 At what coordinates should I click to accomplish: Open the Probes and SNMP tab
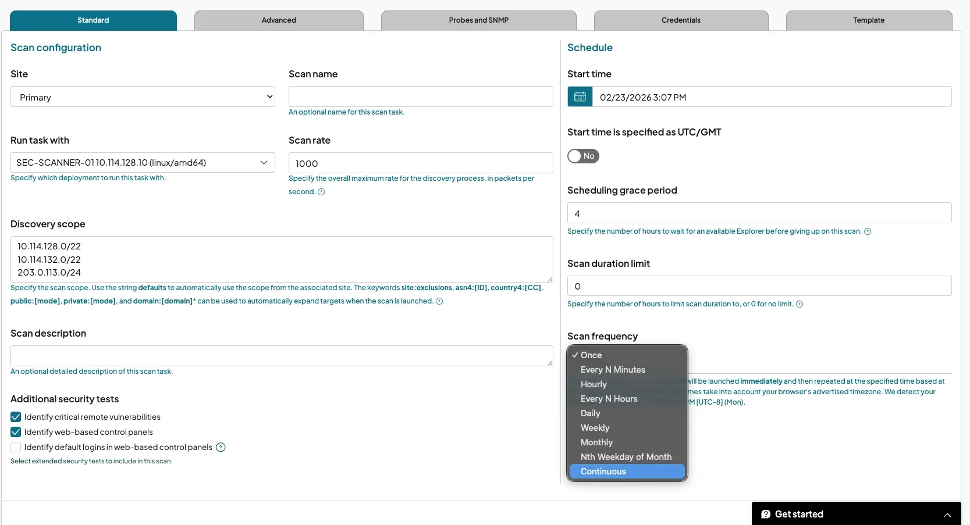pos(478,20)
